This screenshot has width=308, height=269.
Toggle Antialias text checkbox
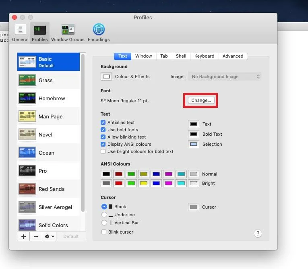click(x=103, y=122)
